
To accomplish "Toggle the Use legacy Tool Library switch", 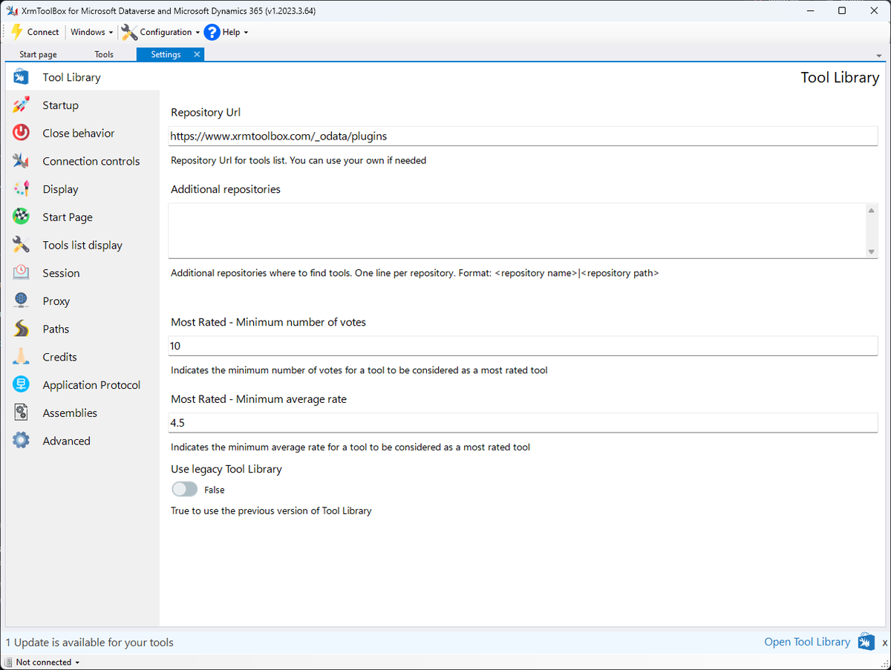I will [x=185, y=490].
